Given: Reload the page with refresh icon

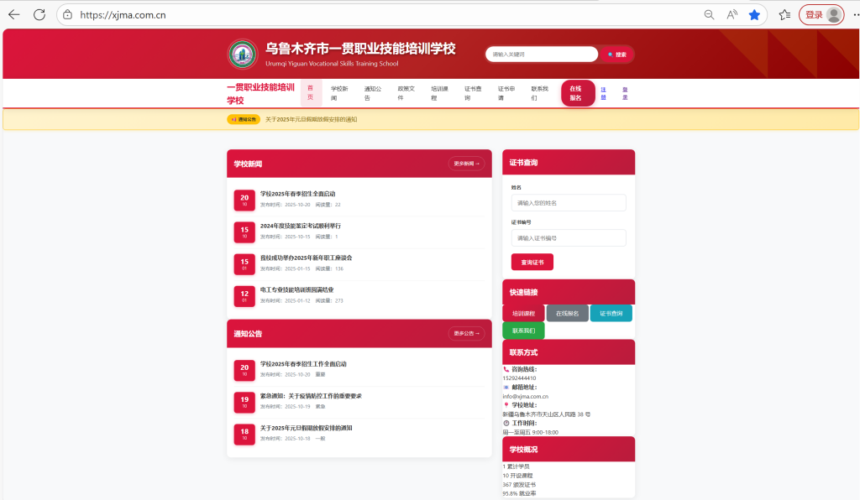Looking at the screenshot, I should click(39, 14).
